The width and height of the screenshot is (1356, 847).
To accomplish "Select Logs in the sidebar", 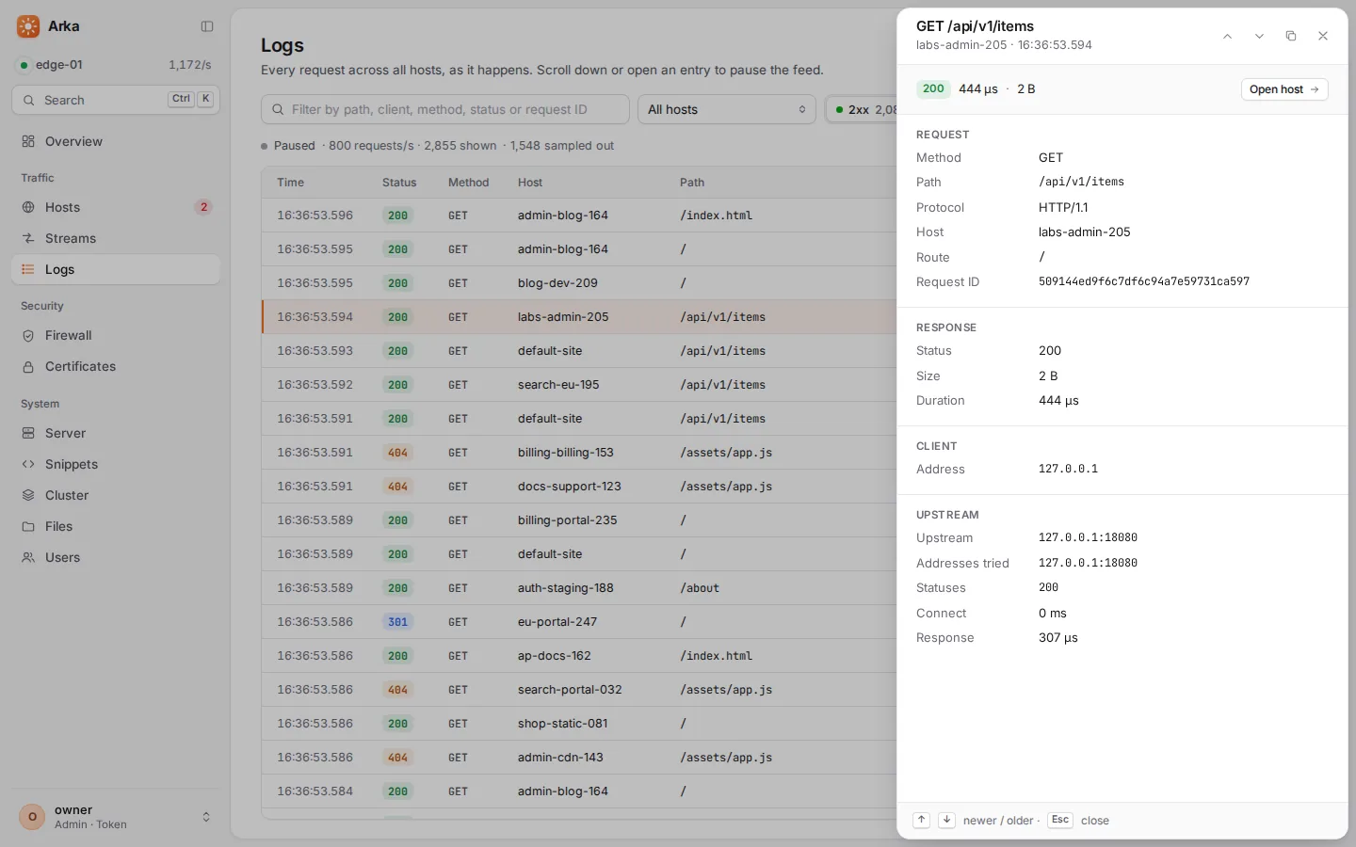I will 116,269.
